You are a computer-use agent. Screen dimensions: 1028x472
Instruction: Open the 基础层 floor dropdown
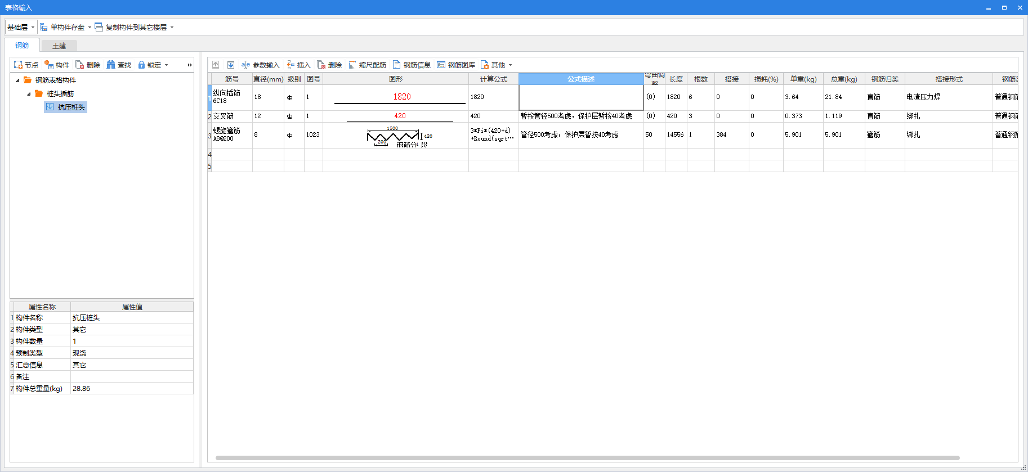[21, 27]
